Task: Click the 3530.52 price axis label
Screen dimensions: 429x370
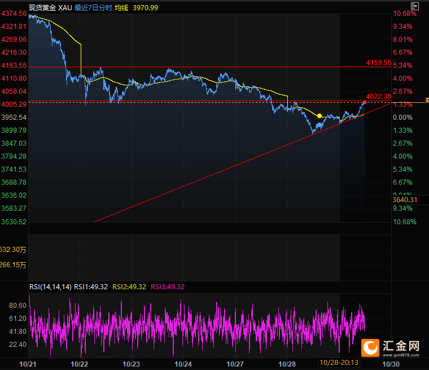Action: pyautogui.click(x=14, y=222)
